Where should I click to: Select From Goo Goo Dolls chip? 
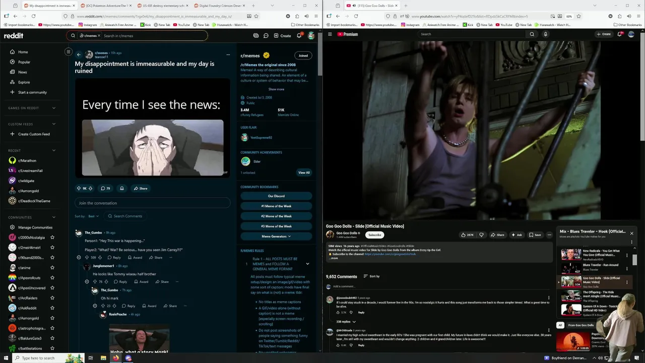(581, 325)
